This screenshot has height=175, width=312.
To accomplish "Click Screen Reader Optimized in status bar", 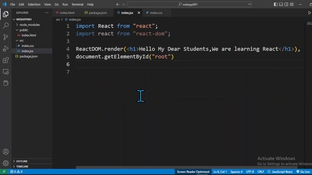I will click(x=193, y=172).
